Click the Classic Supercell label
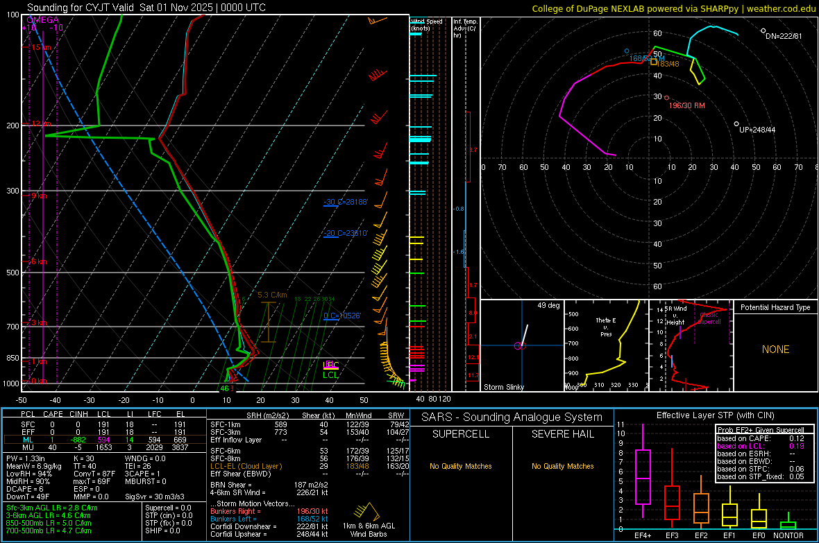 click(709, 318)
